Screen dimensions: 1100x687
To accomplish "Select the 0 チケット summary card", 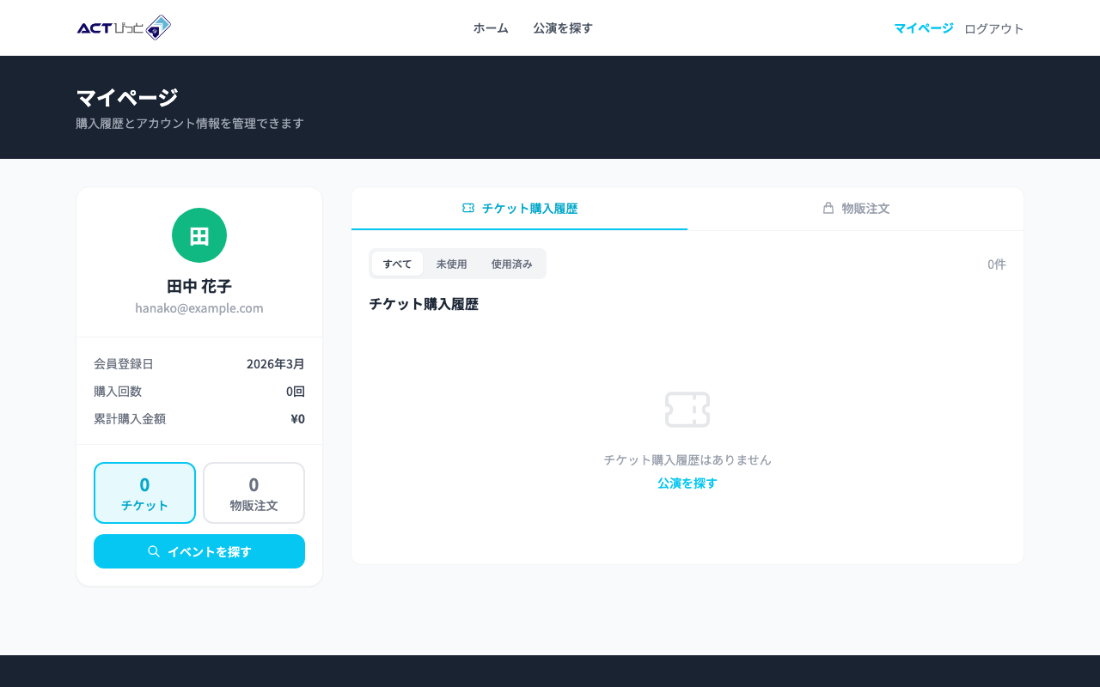I will click(144, 493).
